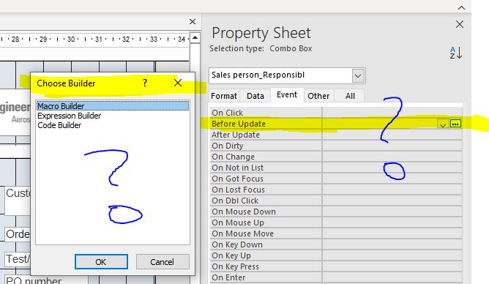Click Cancel in Choose Builder

[x=163, y=262]
